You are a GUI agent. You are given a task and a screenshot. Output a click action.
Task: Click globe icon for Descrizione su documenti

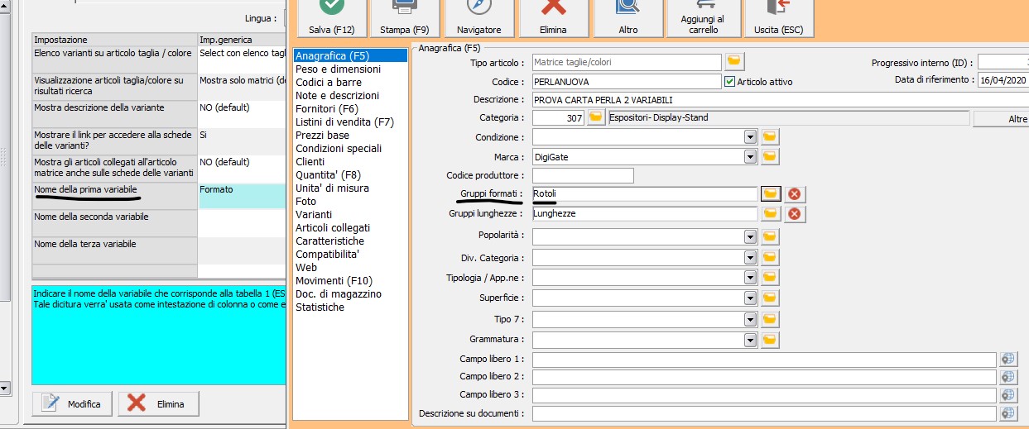click(1007, 413)
